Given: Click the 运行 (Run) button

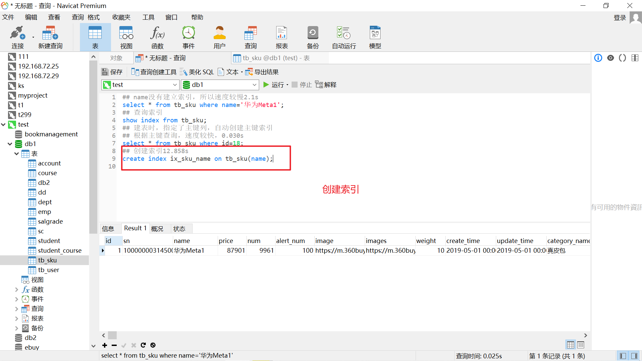Looking at the screenshot, I should pyautogui.click(x=274, y=85).
